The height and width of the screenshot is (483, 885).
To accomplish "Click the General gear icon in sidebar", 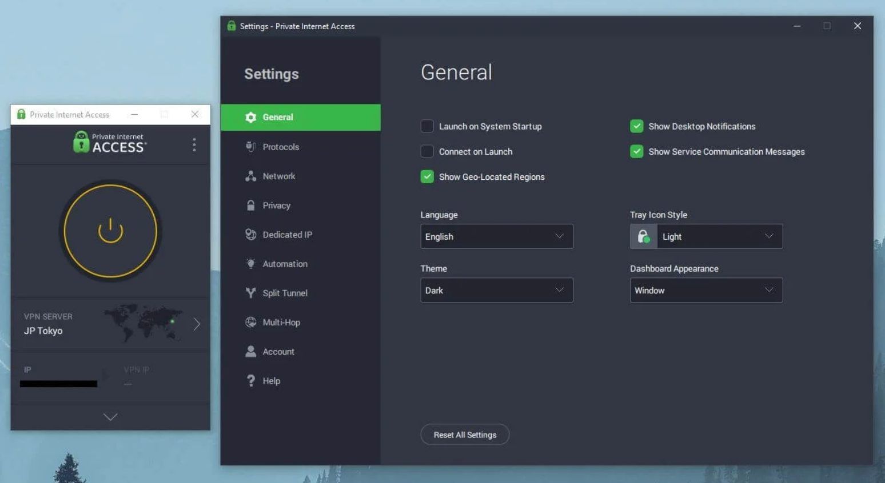I will pos(250,117).
